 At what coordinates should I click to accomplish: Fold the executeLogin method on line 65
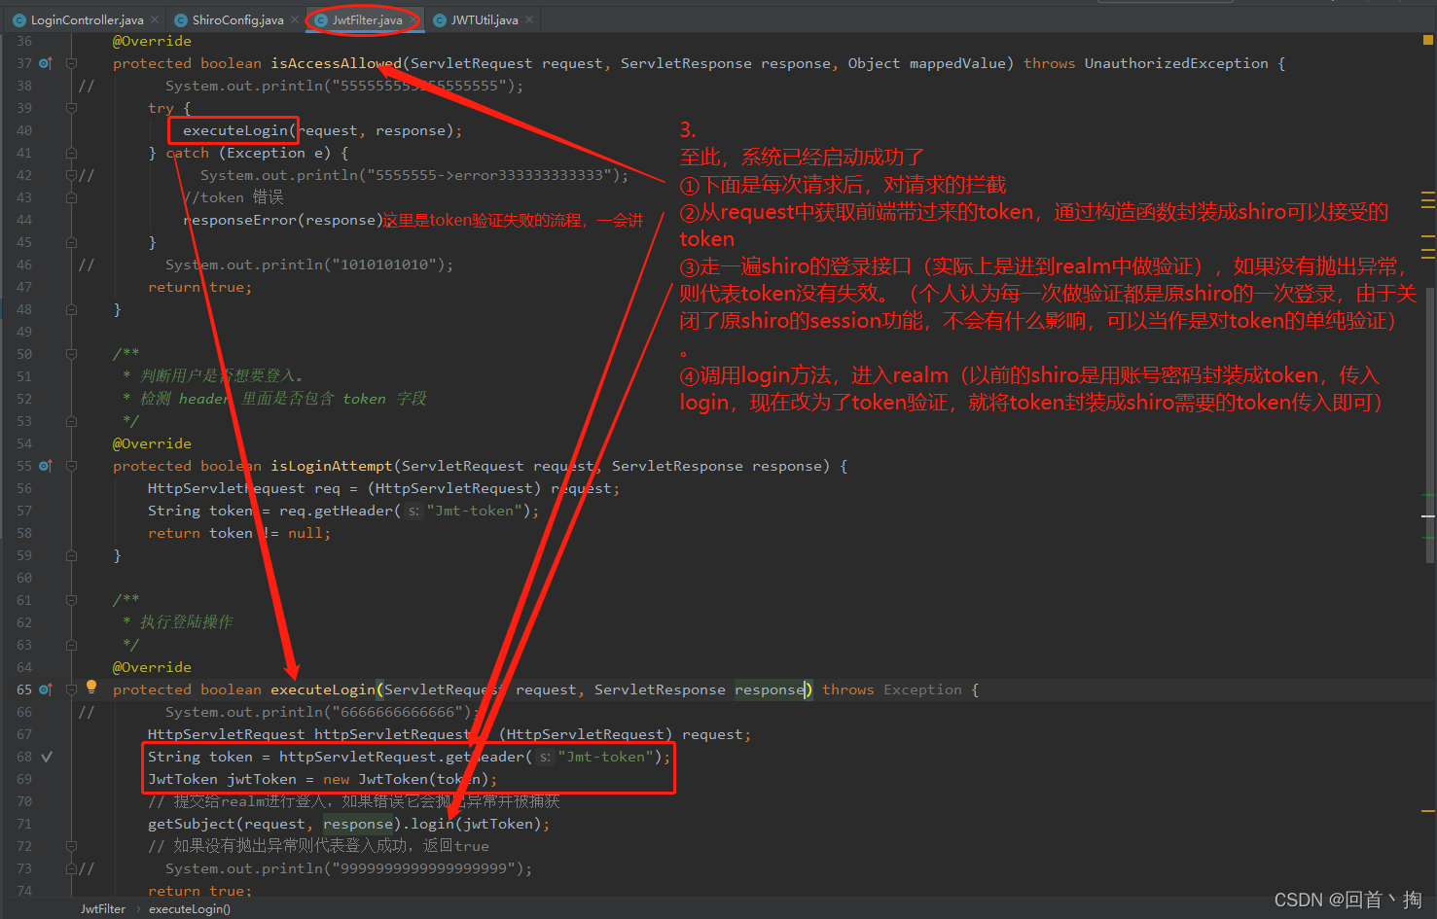(71, 689)
